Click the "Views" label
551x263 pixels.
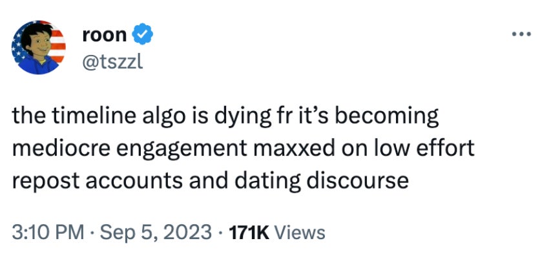tap(300, 231)
